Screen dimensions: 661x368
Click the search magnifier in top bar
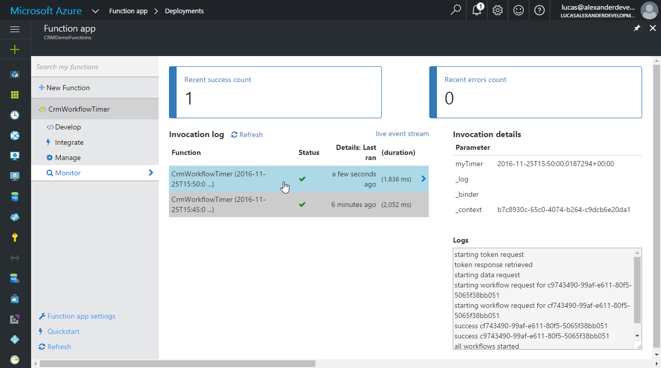456,10
